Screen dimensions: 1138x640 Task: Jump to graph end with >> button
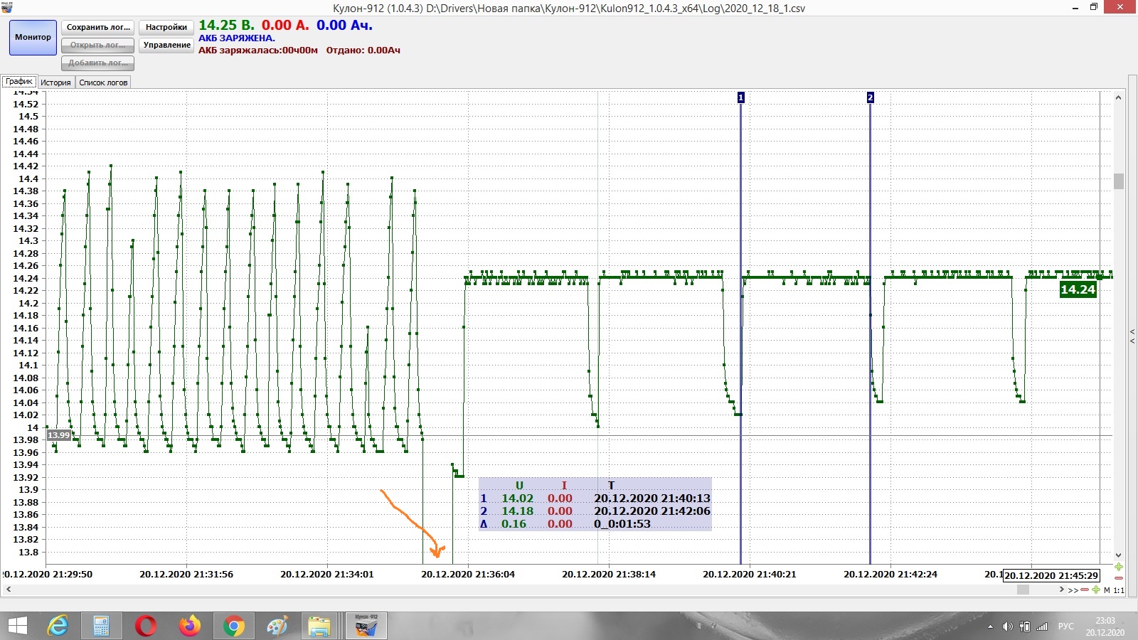(x=1073, y=590)
